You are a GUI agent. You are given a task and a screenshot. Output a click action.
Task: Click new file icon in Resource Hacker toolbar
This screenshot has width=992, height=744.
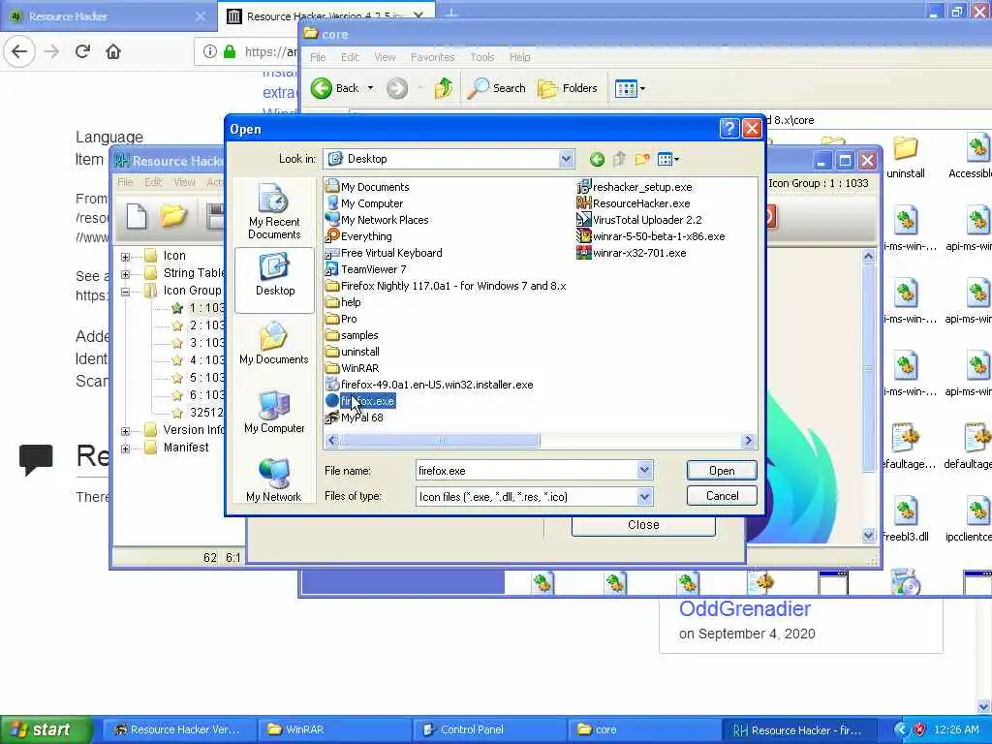click(x=136, y=216)
